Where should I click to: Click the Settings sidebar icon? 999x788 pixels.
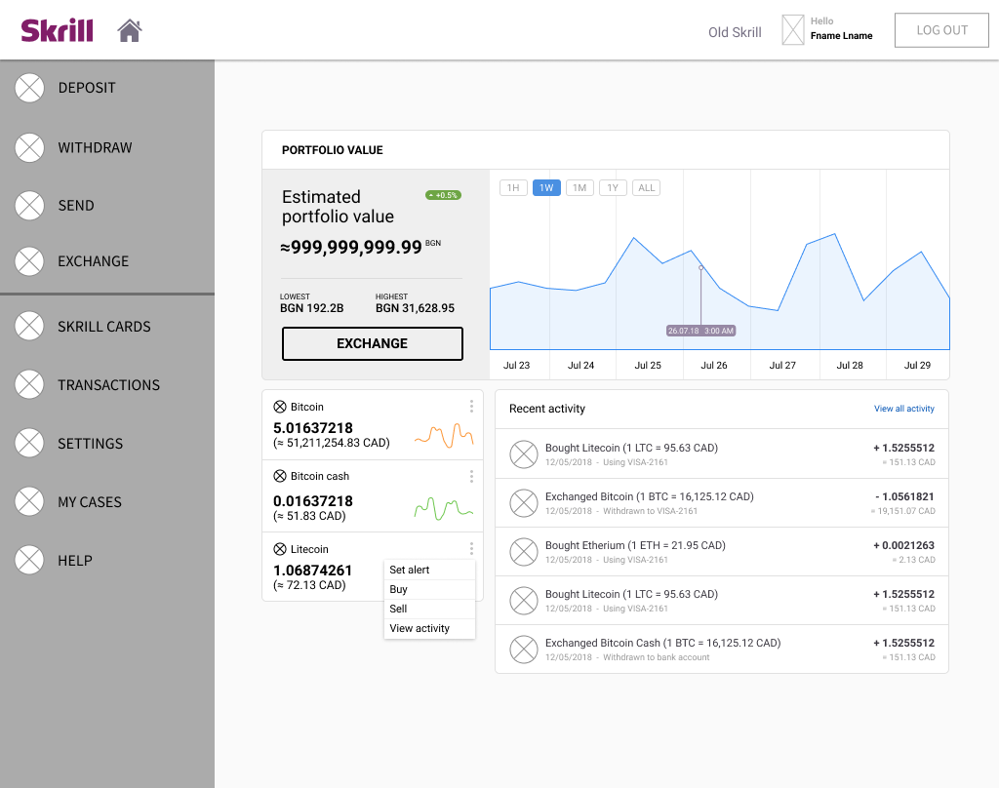[x=29, y=444]
